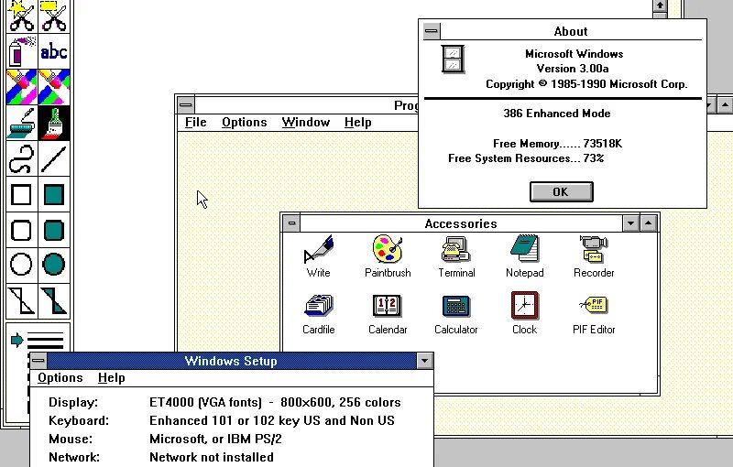
Task: Select the free-form Scissors tool
Action: click(21, 16)
